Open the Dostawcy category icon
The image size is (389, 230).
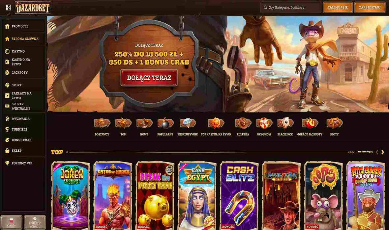coord(102,123)
